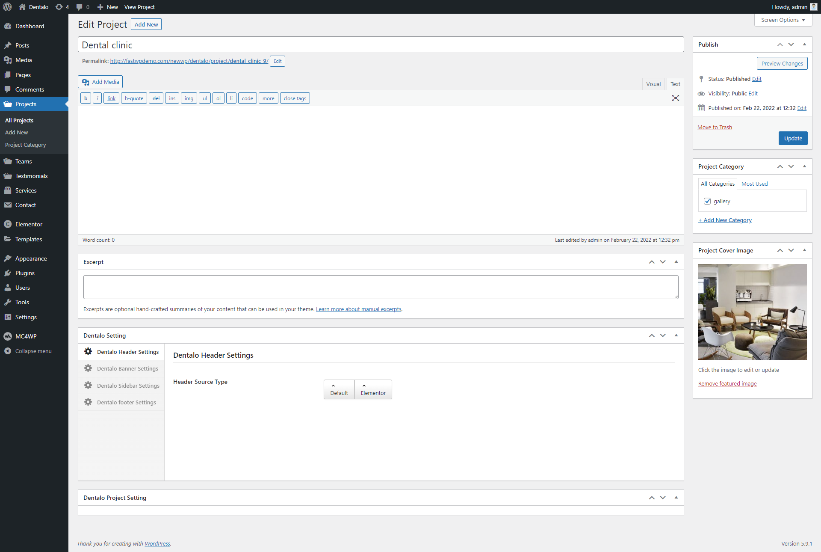Click the comments bubble icon in admin bar
Image resolution: width=821 pixels, height=552 pixels.
tap(80, 7)
